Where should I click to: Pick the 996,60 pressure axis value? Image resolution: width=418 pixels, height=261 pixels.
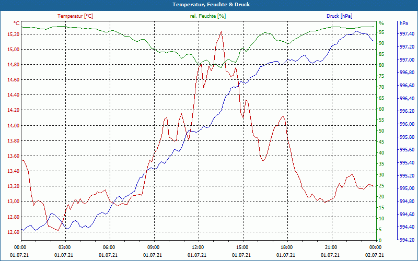(408, 85)
